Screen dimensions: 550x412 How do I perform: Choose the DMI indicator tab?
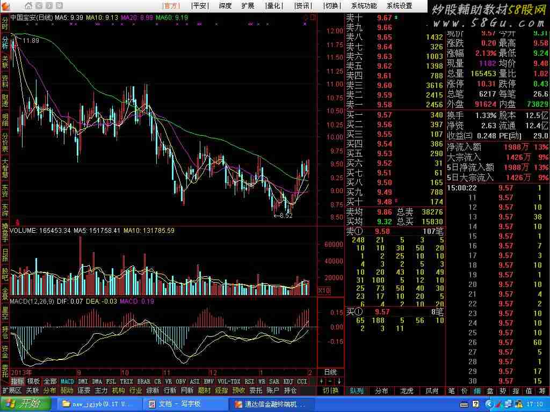pos(83,381)
